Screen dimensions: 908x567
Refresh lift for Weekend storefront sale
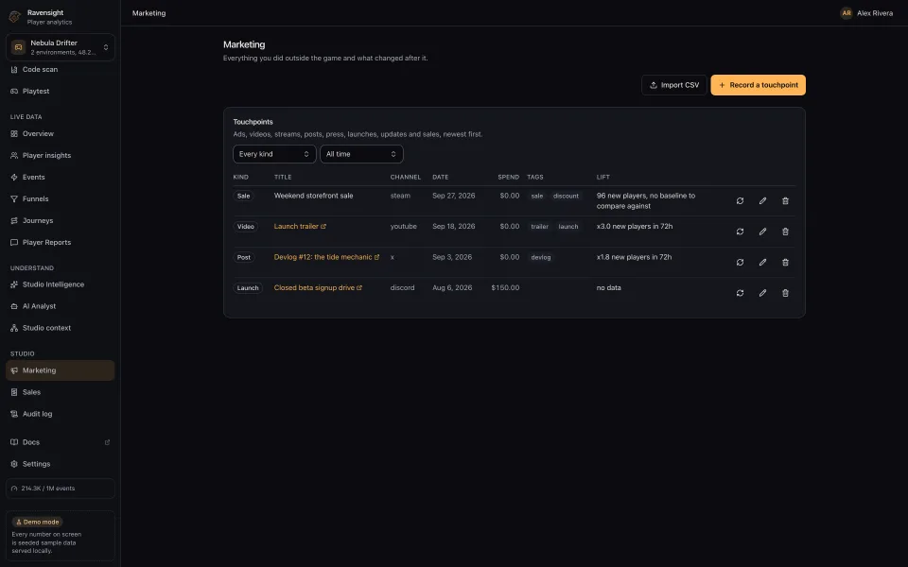(740, 200)
